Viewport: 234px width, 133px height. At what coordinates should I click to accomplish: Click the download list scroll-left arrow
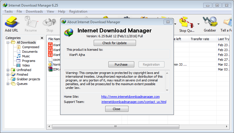[x=49, y=126]
